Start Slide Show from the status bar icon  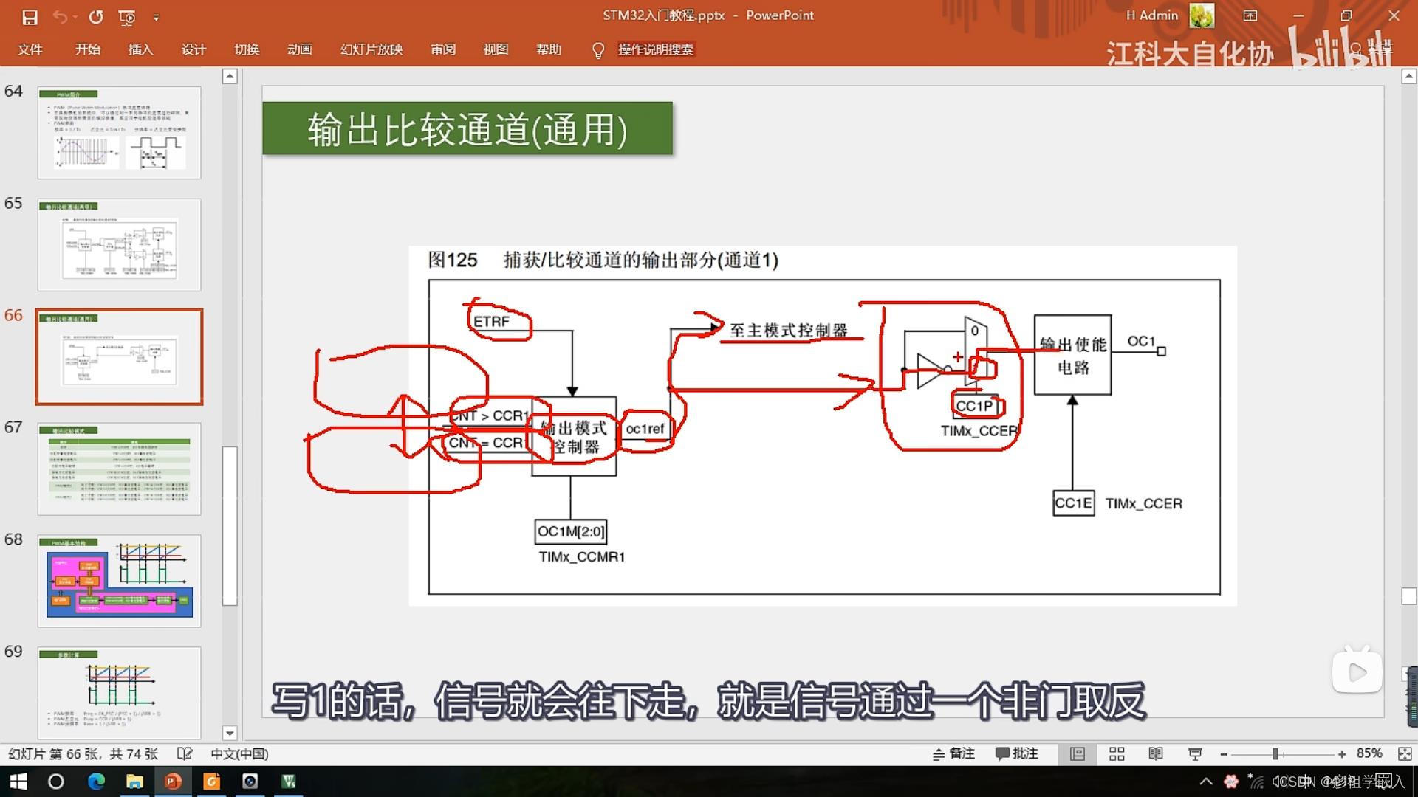click(1195, 753)
